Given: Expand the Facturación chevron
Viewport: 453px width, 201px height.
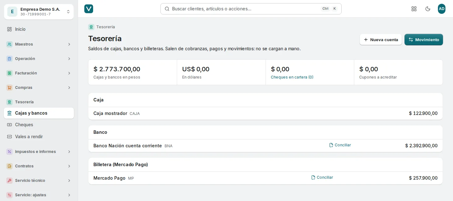Looking at the screenshot, I should pos(69,73).
